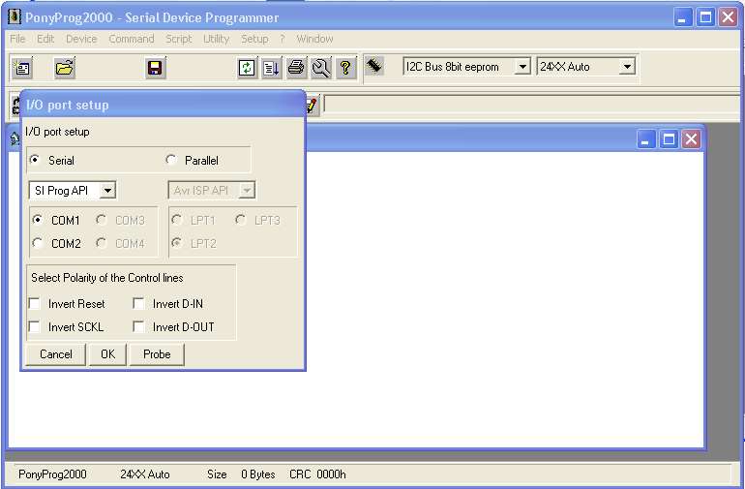Click the script execute icon beside reload
The width and height of the screenshot is (745, 489).
[271, 68]
